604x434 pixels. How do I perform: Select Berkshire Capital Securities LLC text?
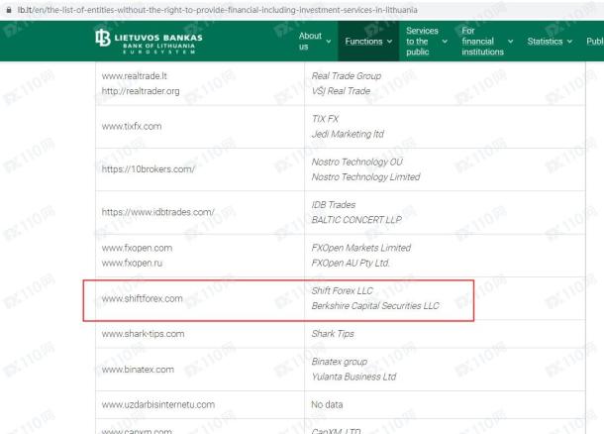[x=375, y=305]
